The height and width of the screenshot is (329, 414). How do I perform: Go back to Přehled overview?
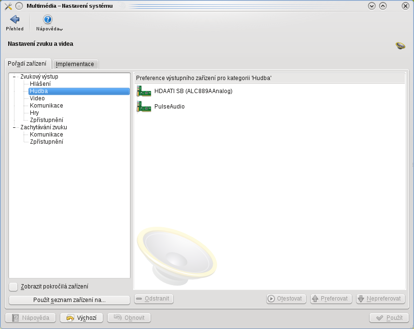15,23
